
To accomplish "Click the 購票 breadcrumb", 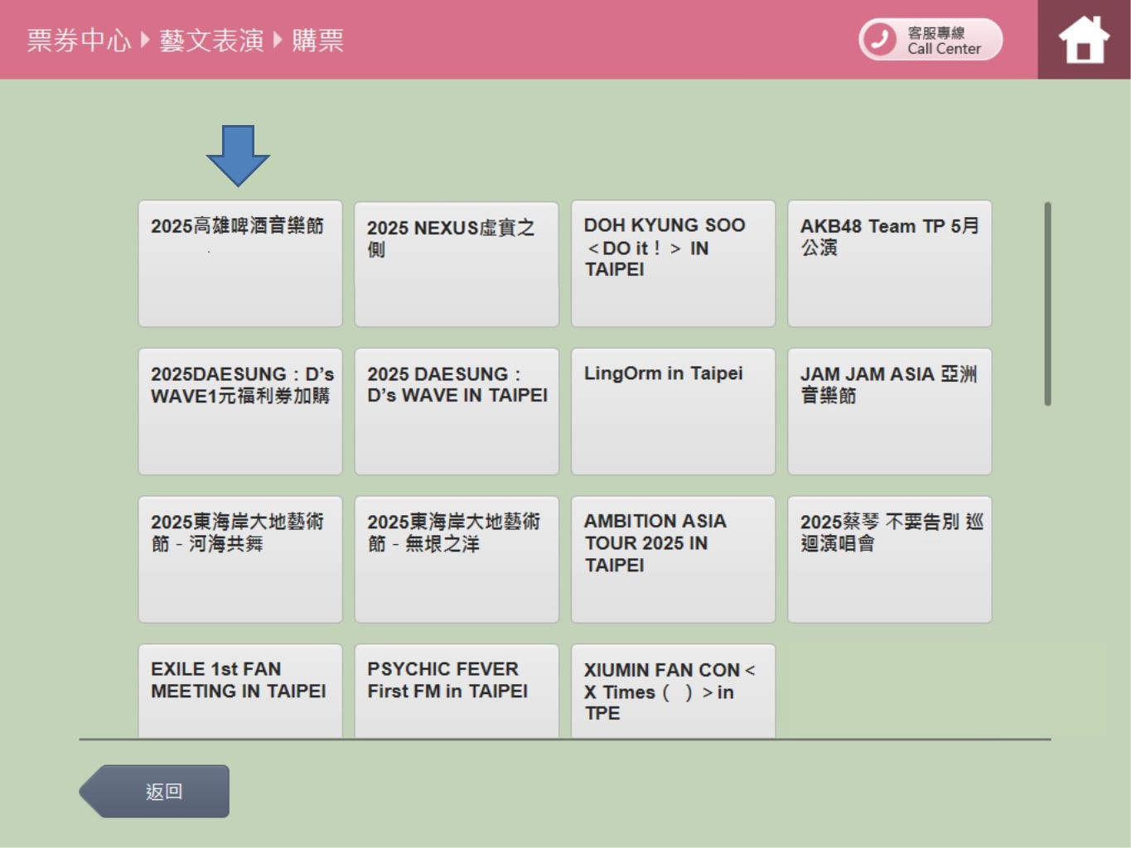I will [317, 40].
